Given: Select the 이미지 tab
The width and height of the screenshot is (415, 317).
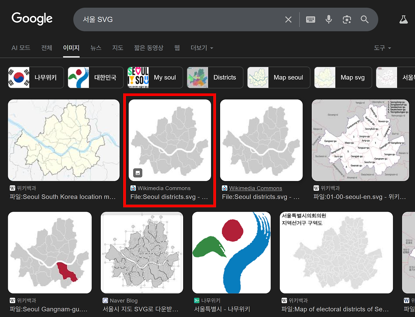Looking at the screenshot, I should (x=71, y=48).
